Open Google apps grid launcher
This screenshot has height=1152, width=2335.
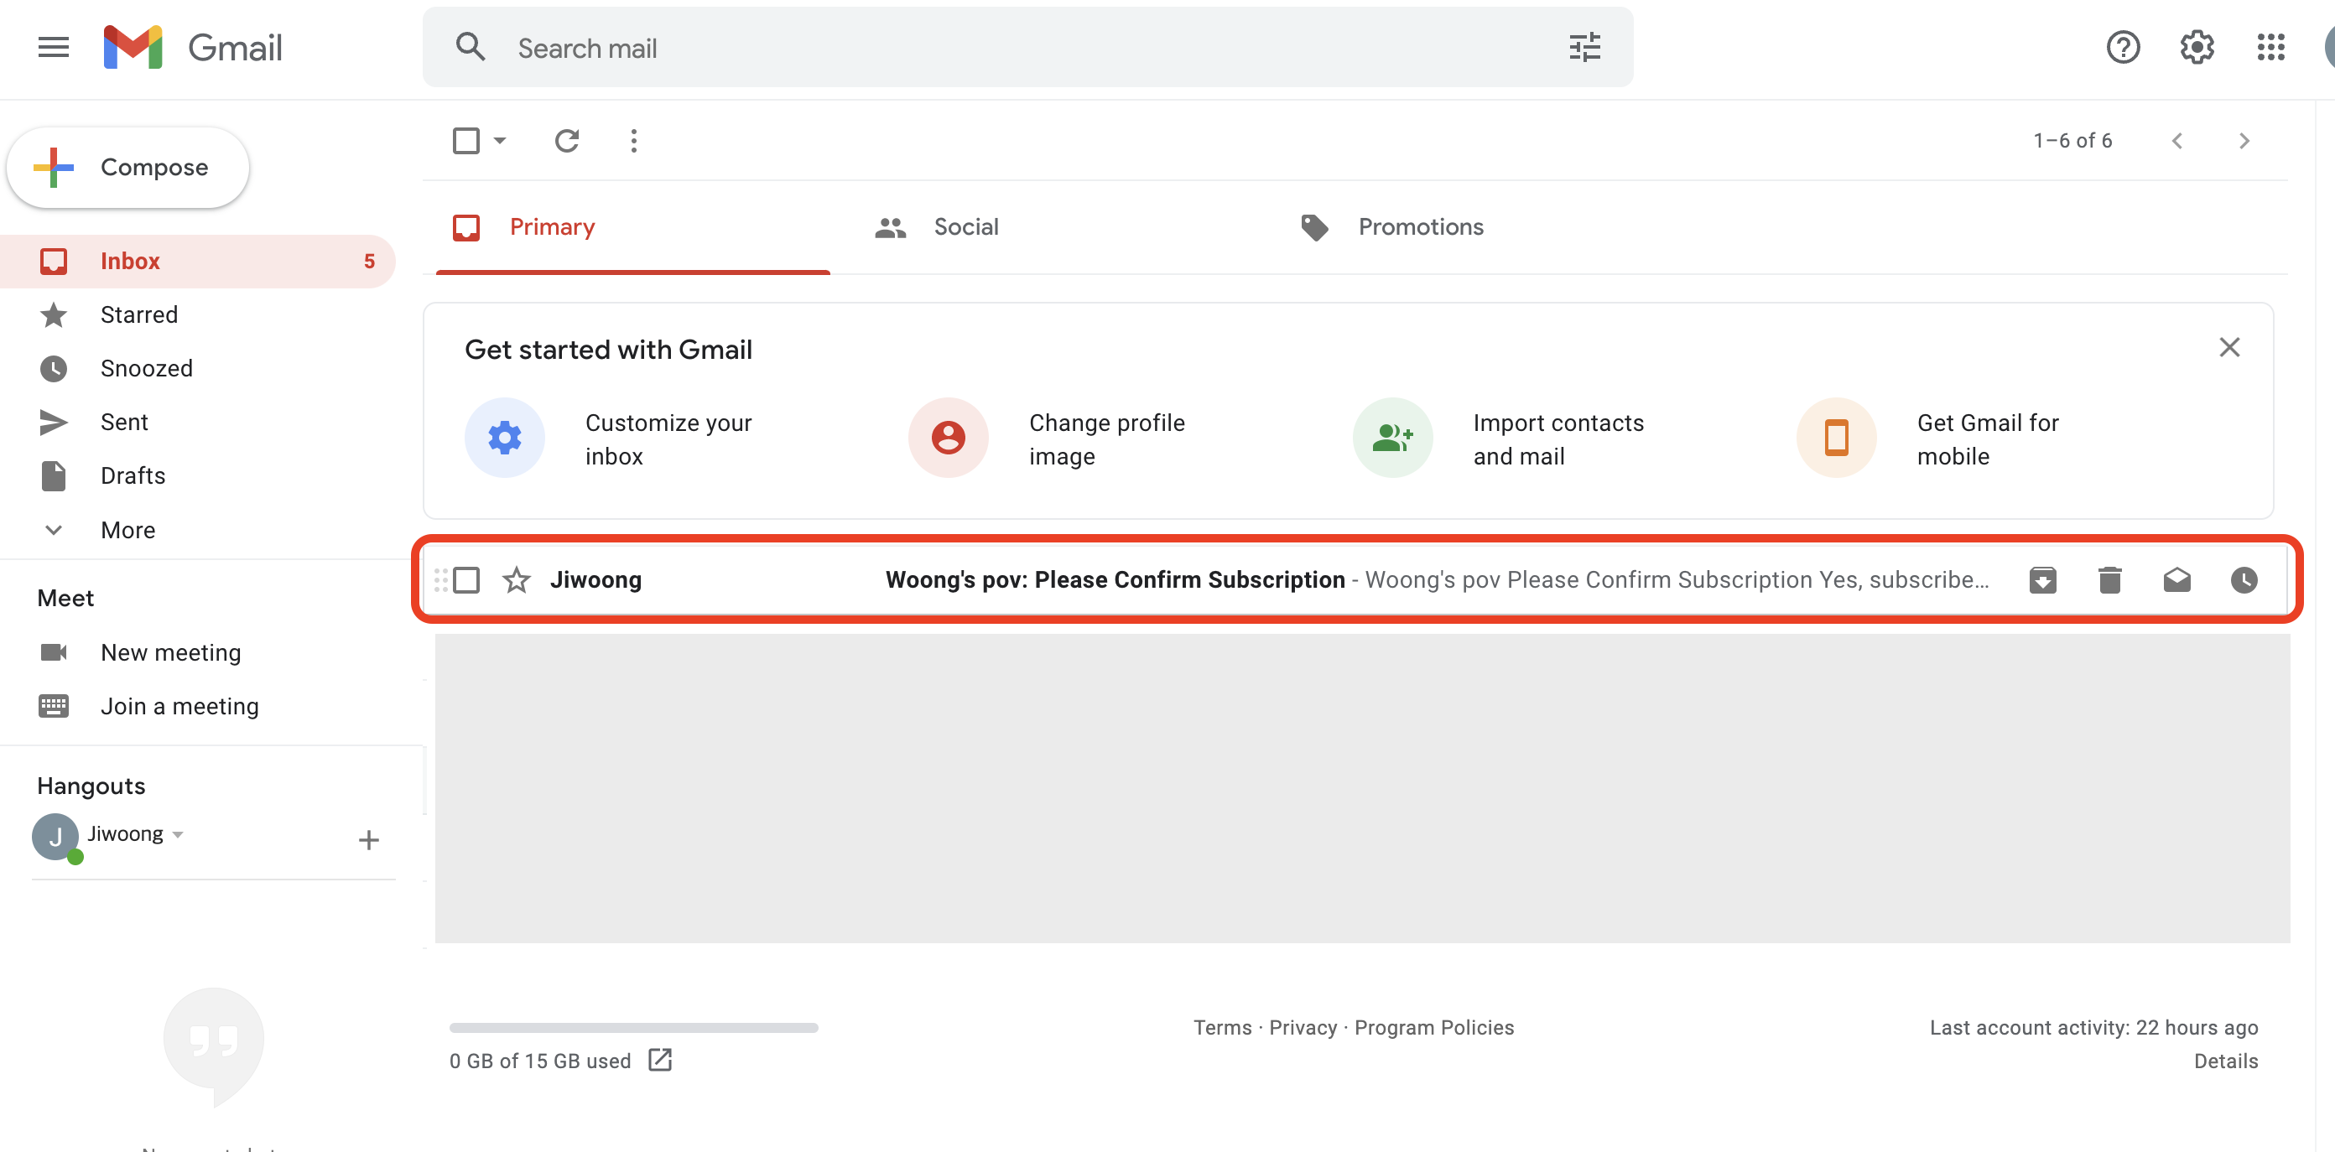pyautogui.click(x=2270, y=47)
